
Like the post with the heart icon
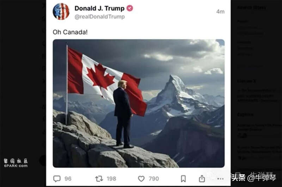tap(141, 179)
